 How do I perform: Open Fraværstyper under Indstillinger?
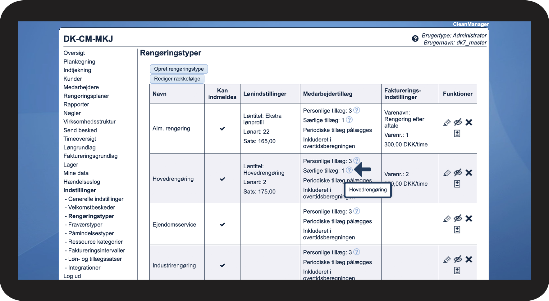85,225
